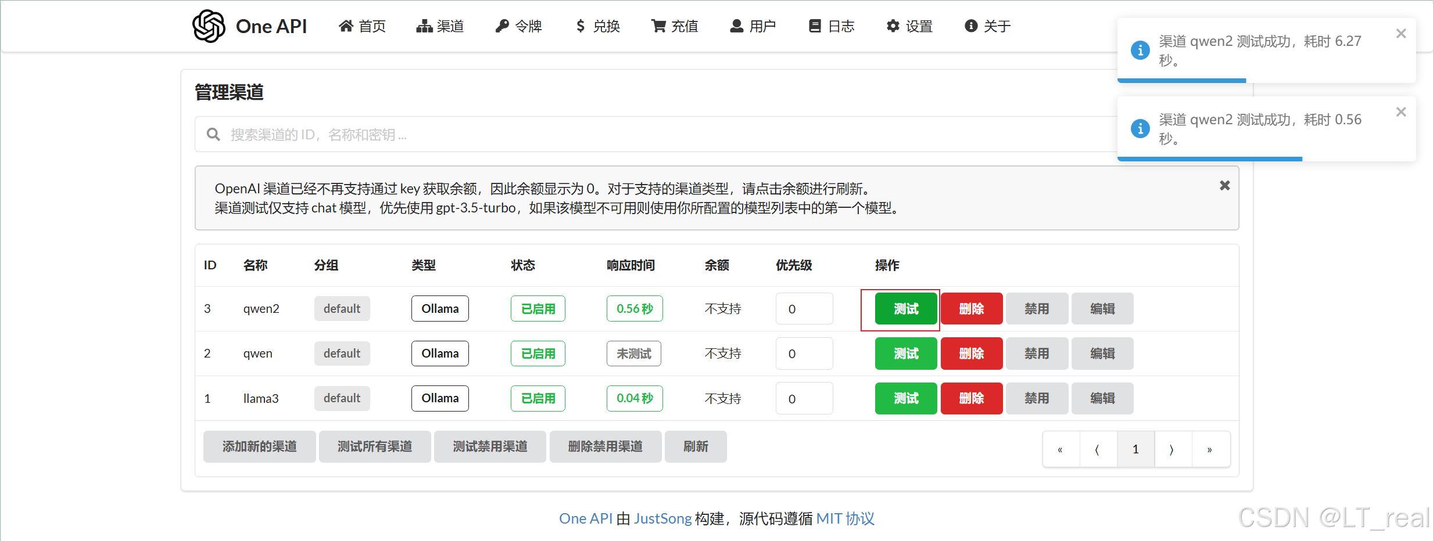1433x541 pixels.
Task: Go to first page with « button
Action: (1061, 449)
